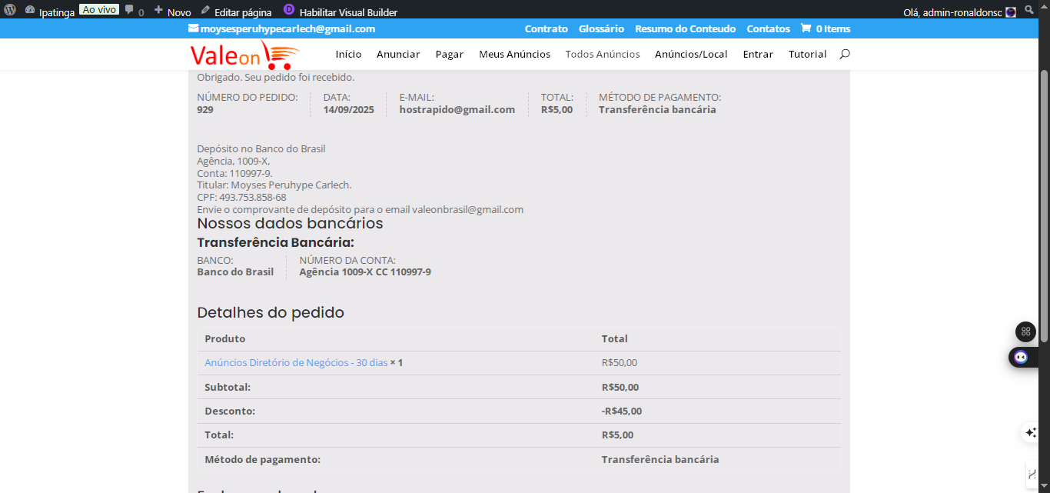Screen dimensions: 1050x493
Task: Go to Meus Anúncios in navigation
Action: point(514,54)
